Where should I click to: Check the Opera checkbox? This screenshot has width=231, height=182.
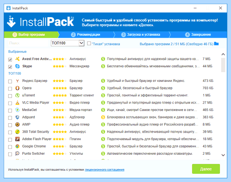coord(10,89)
